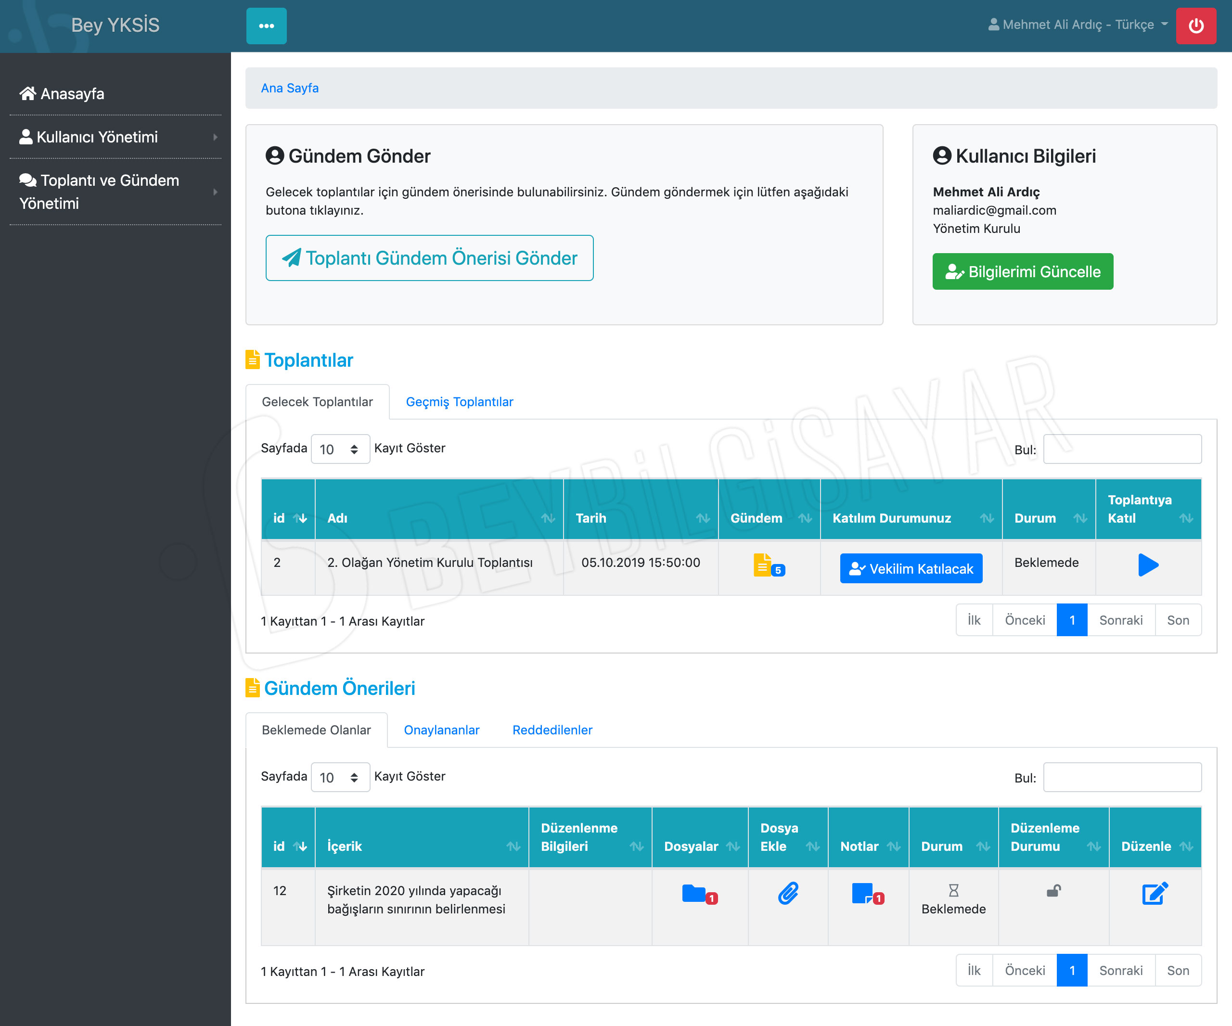
Task: Click the blue join meeting play arrow
Action: pyautogui.click(x=1147, y=565)
